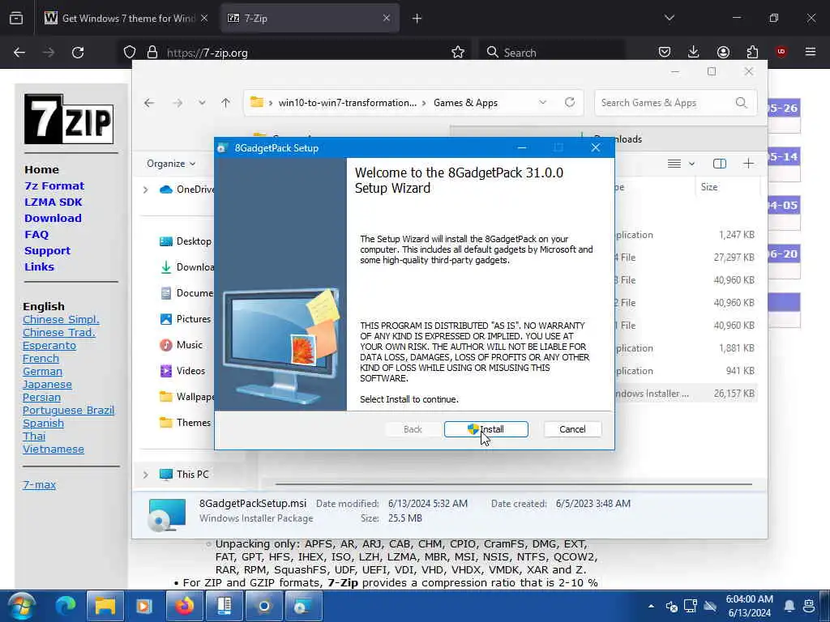Reload the 7-zip.org page in Firefox
This screenshot has height=622, width=830.
(x=78, y=53)
